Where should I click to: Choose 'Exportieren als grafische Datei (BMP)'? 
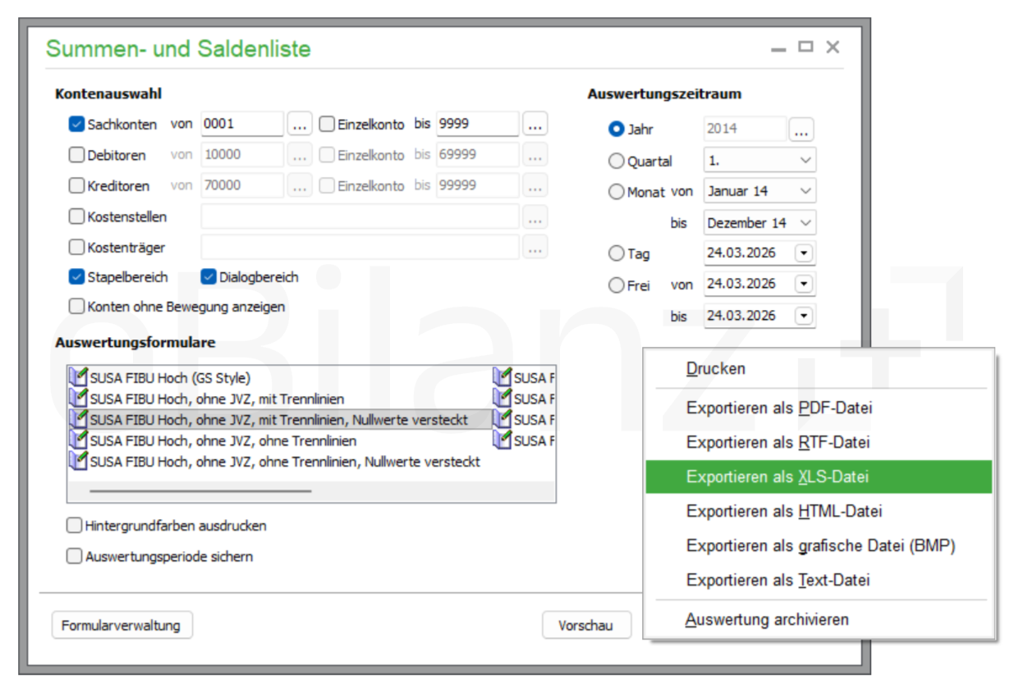click(x=819, y=545)
